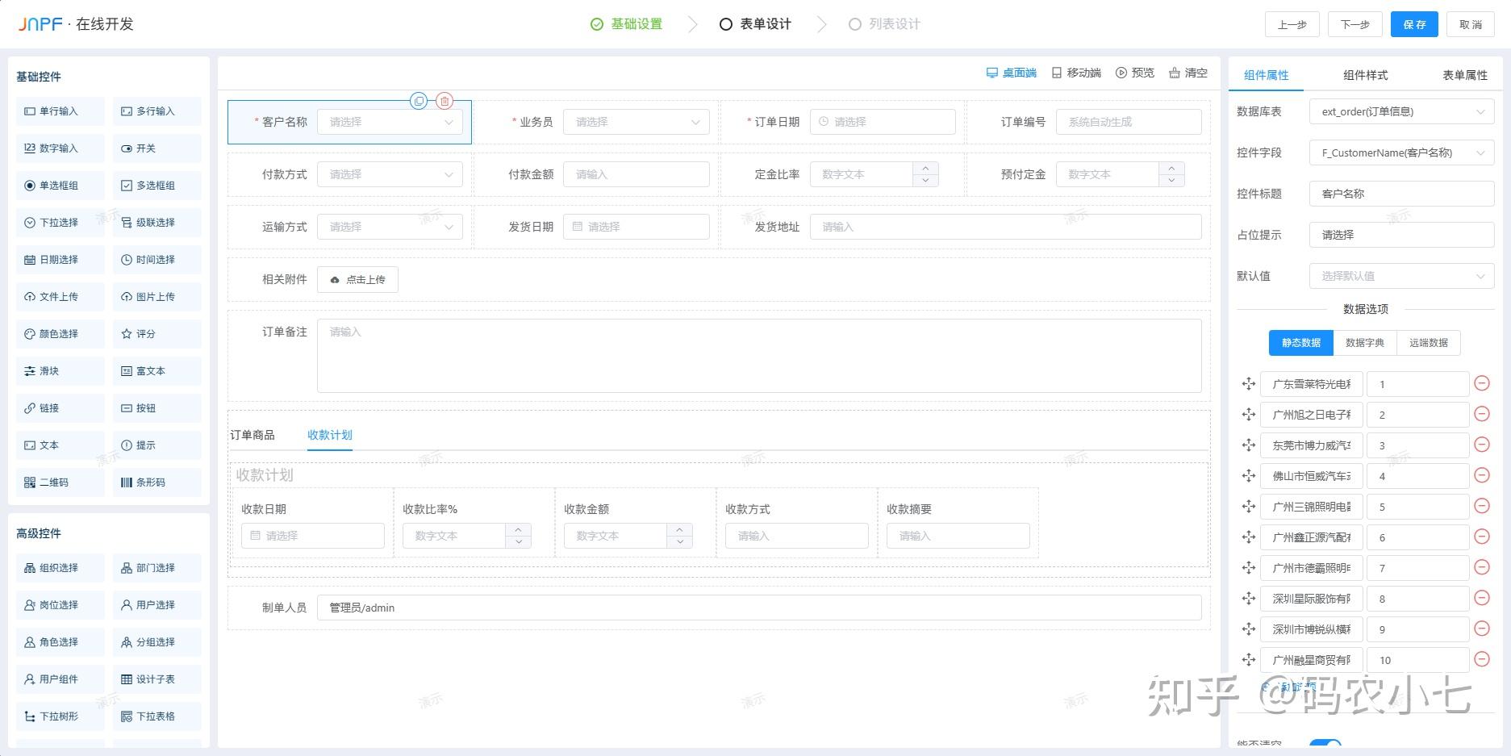
Task: Click the red delete icon above 客户名称 field
Action: pyautogui.click(x=445, y=101)
